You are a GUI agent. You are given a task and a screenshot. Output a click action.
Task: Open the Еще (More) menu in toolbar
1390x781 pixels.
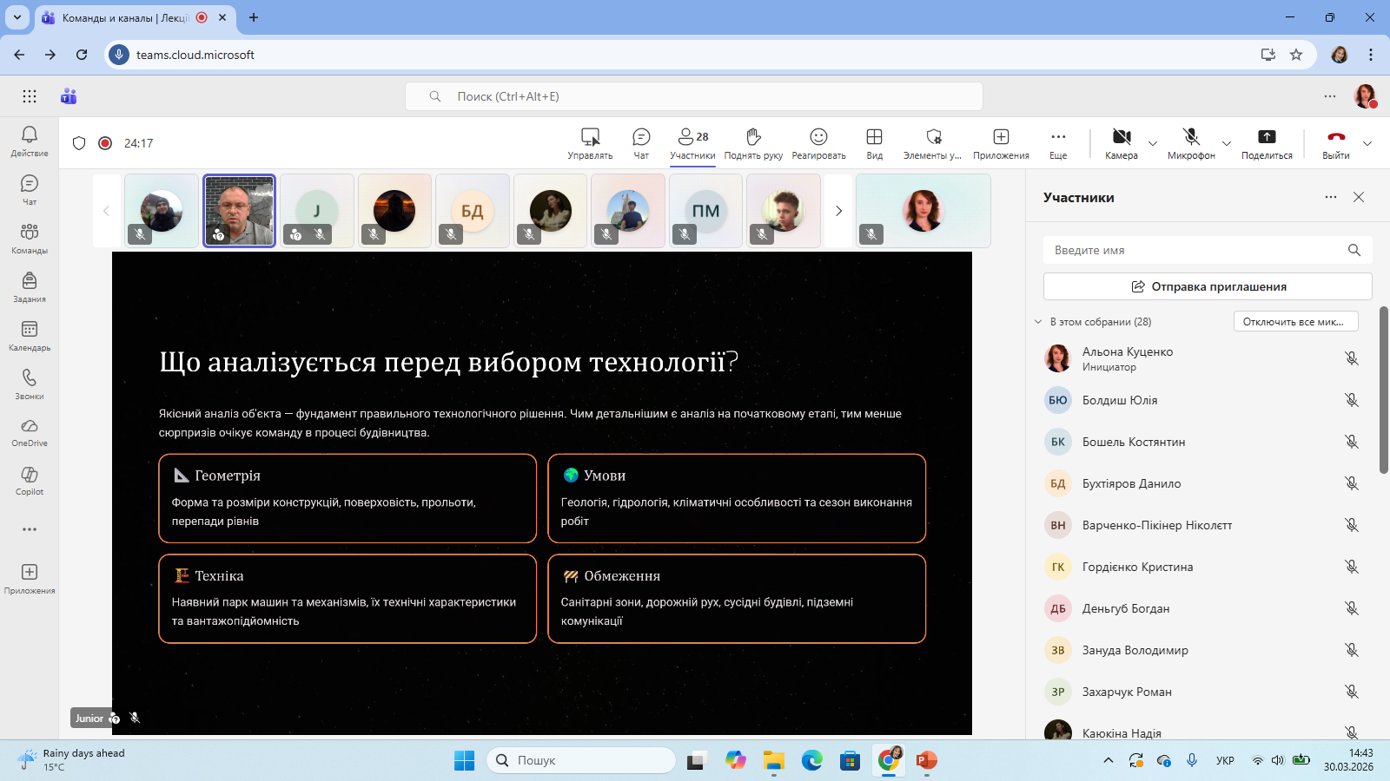click(1057, 137)
